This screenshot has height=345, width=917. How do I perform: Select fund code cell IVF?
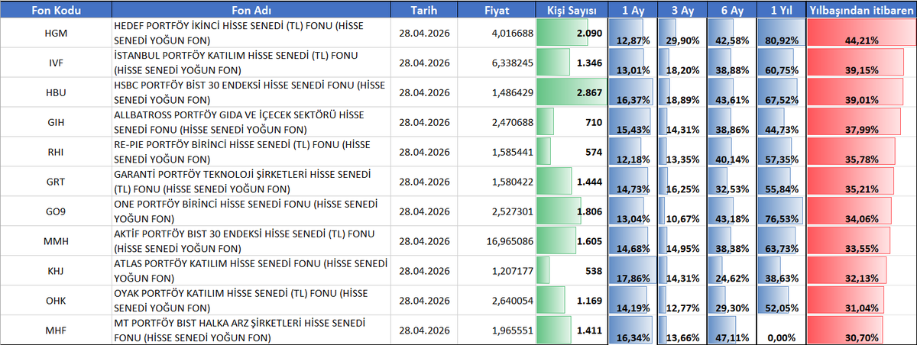click(56, 63)
